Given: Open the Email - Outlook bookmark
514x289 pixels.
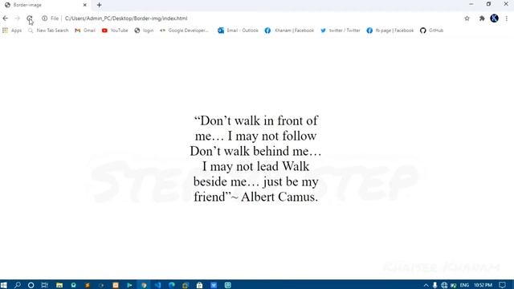Looking at the screenshot, I should pyautogui.click(x=238, y=31).
